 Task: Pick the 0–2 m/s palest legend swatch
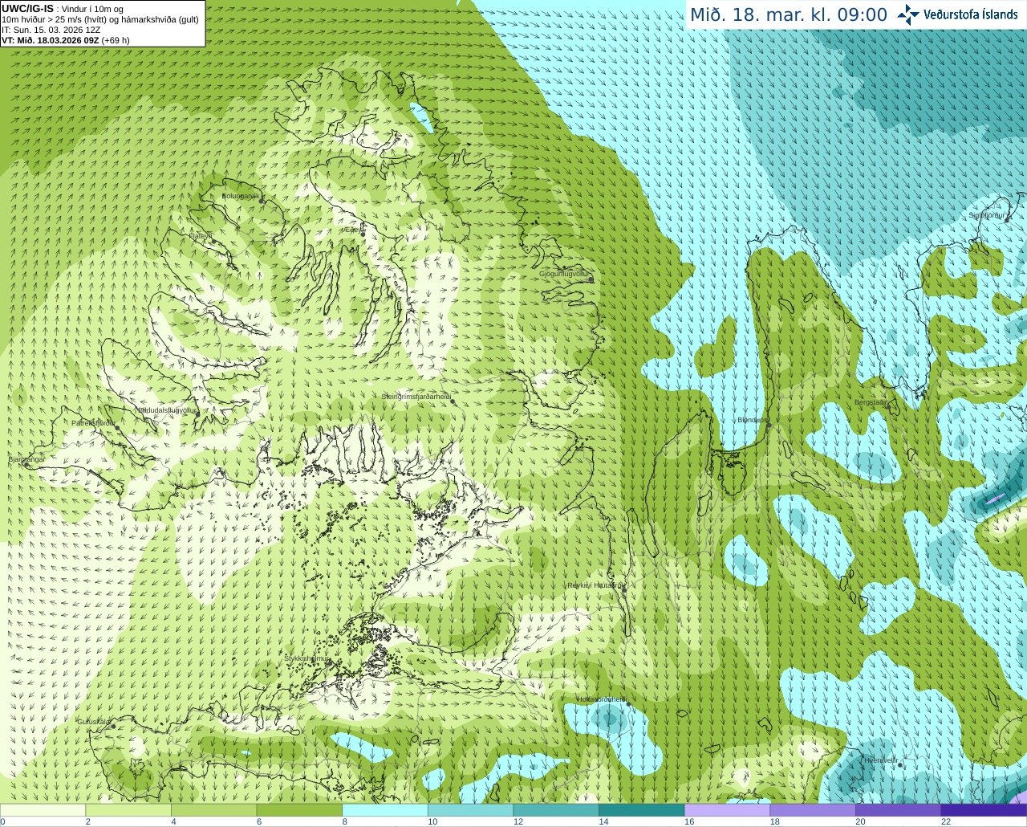pyautogui.click(x=43, y=810)
